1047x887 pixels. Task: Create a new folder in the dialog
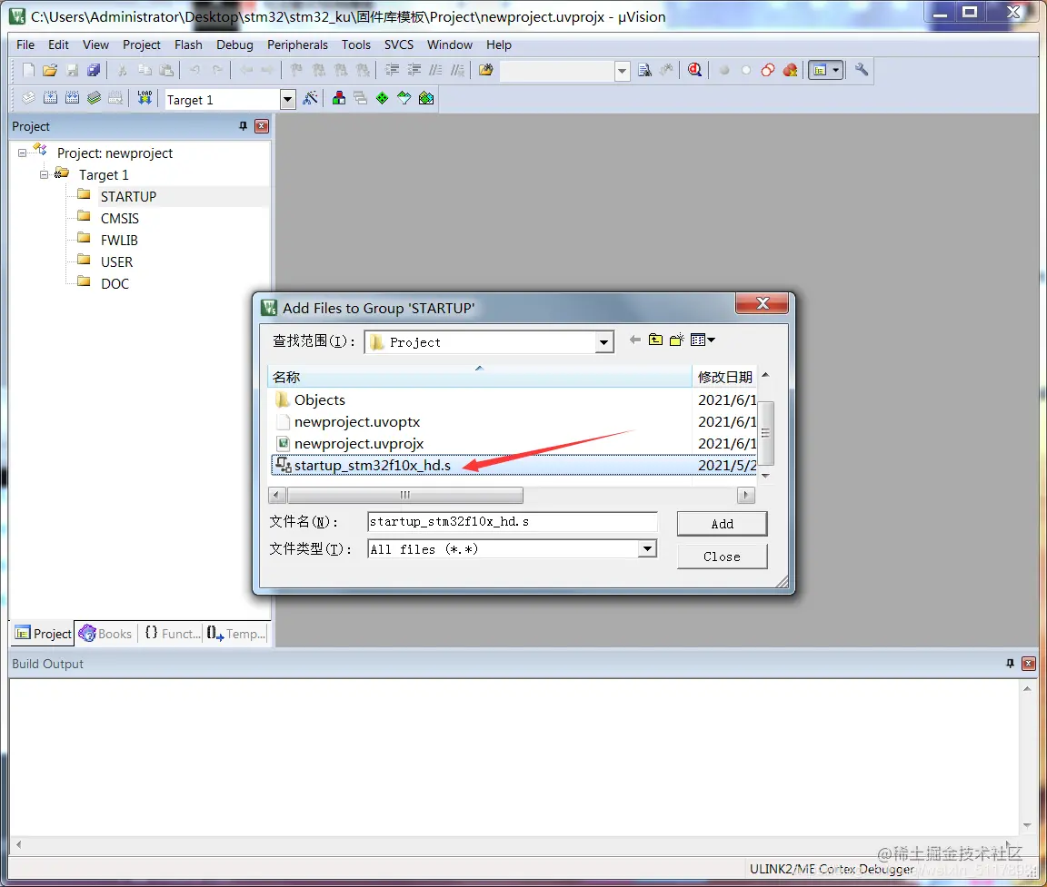pos(677,340)
